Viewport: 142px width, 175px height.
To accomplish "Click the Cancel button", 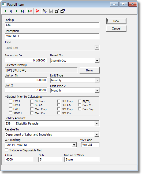I will [x=116, y=28].
